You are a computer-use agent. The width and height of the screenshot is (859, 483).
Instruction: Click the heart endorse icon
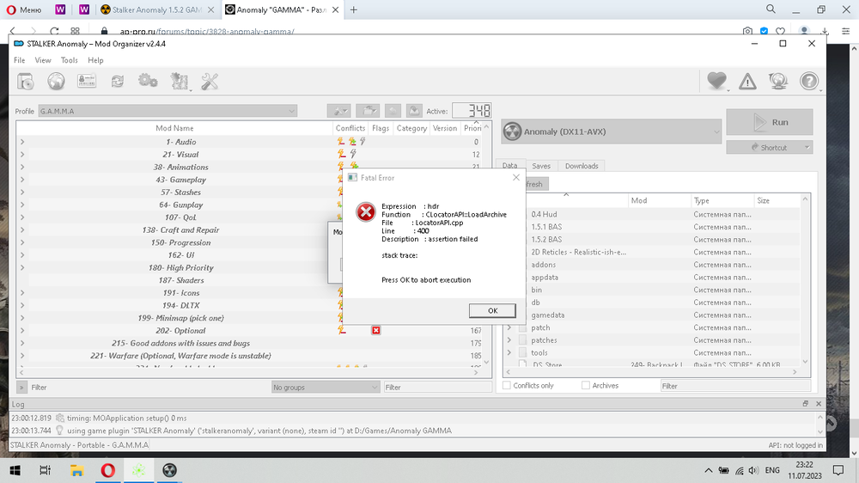716,82
